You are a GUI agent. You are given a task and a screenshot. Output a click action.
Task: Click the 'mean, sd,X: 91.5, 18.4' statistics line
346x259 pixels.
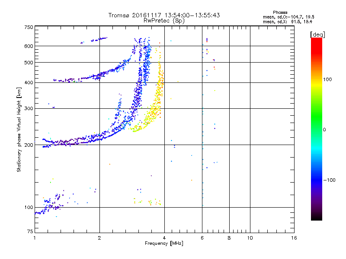point(288,22)
